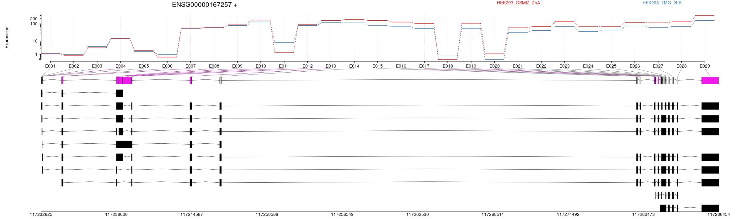Image resolution: width=753 pixels, height=219 pixels.
Task: Click y-axis tick value 10
Action: (35, 41)
